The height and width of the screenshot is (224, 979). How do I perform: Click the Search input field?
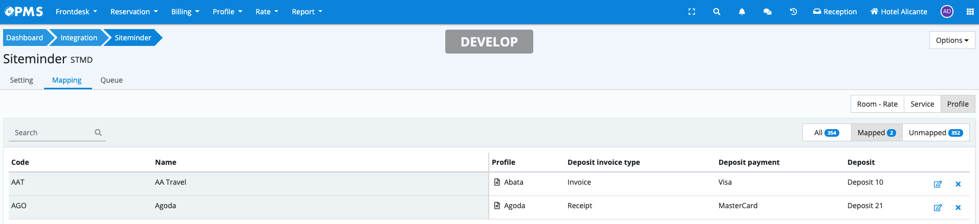52,133
